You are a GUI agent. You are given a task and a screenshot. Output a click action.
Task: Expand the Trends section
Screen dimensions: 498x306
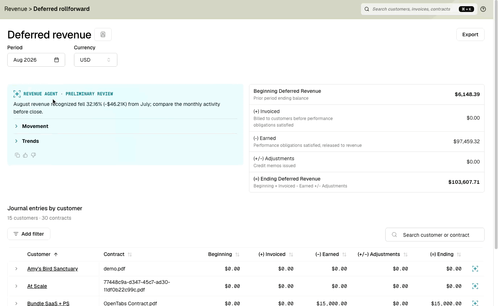click(x=125, y=141)
